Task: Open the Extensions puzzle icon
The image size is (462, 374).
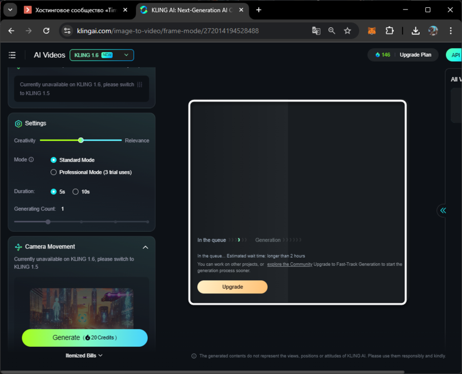Action: [389, 31]
